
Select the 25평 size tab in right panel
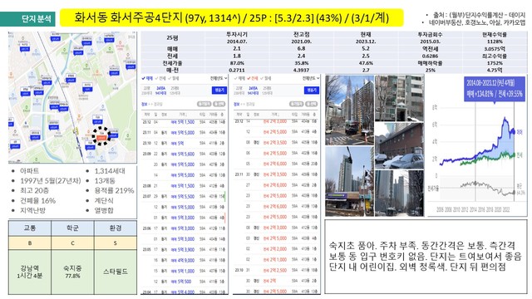[267, 91]
